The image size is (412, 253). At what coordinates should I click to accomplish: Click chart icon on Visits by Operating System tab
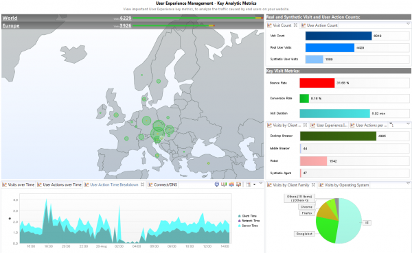pyautogui.click(x=321, y=185)
